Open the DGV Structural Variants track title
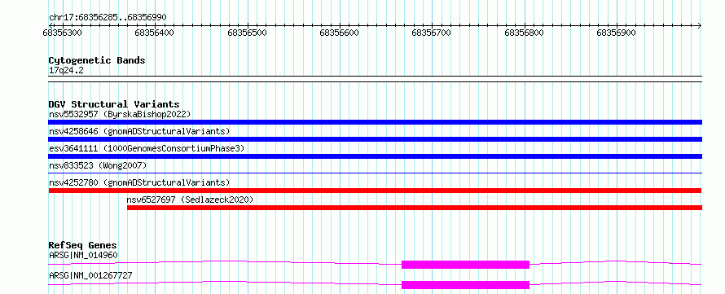725x294 pixels. pyautogui.click(x=114, y=104)
